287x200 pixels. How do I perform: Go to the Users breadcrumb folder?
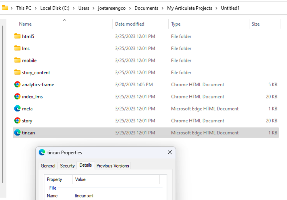point(84,8)
